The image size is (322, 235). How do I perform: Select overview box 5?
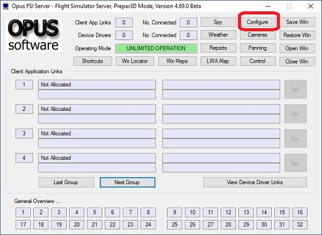click(95, 212)
